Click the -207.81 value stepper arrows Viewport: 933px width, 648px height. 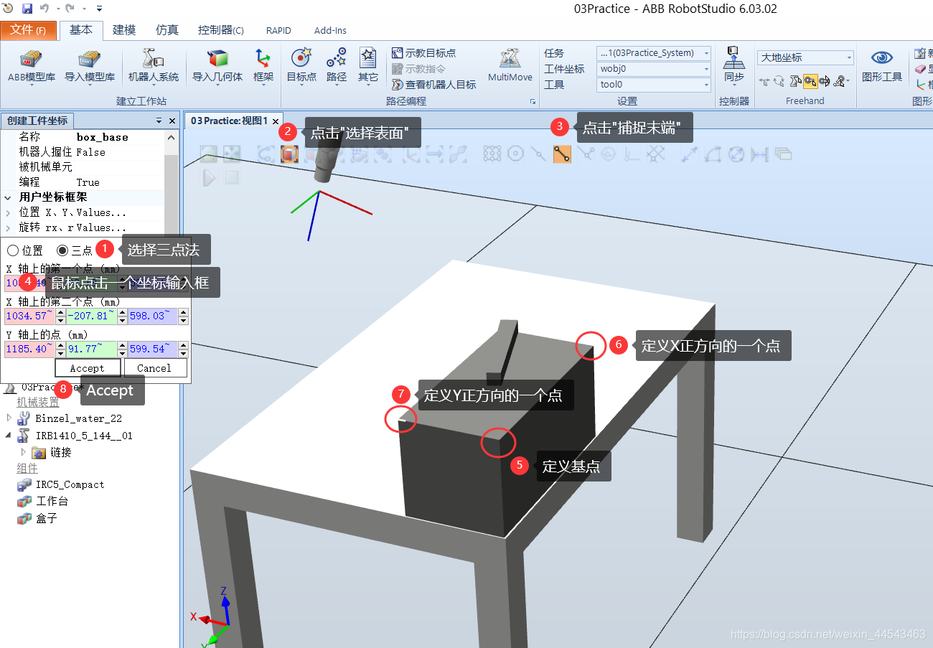coord(123,316)
